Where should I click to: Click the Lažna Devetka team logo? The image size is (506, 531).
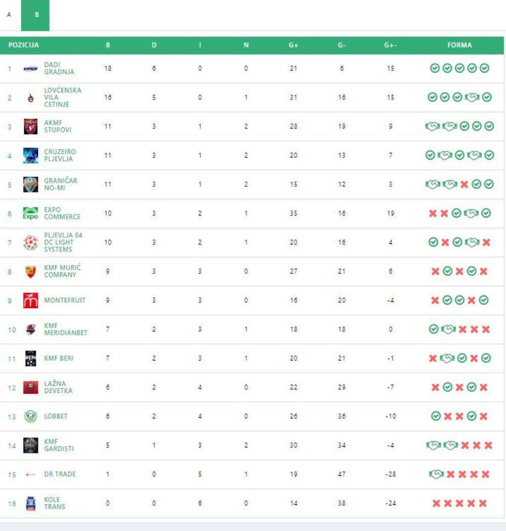point(30,387)
